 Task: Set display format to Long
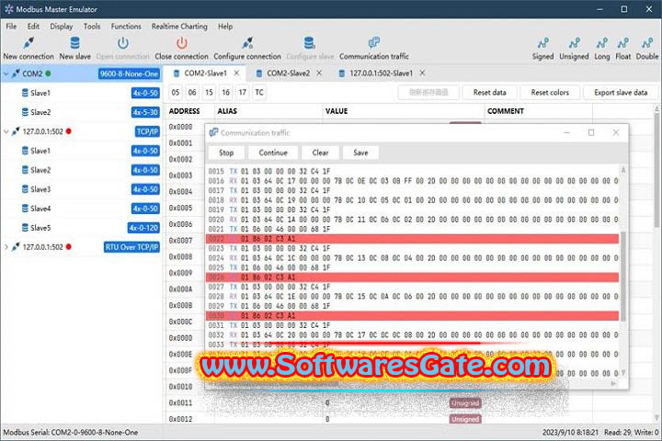(x=602, y=49)
